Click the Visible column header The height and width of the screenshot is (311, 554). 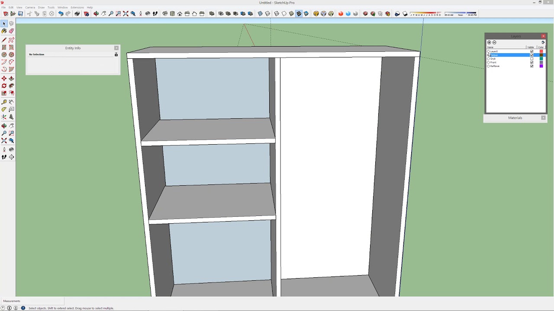[x=531, y=47]
